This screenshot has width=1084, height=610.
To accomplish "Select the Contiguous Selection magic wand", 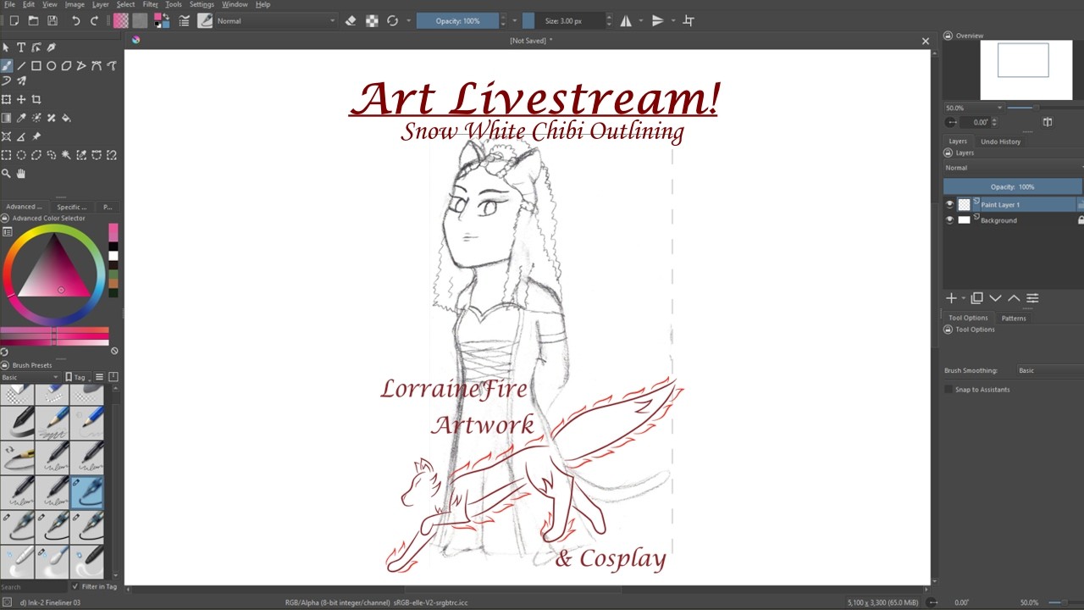I will pyautogui.click(x=67, y=155).
